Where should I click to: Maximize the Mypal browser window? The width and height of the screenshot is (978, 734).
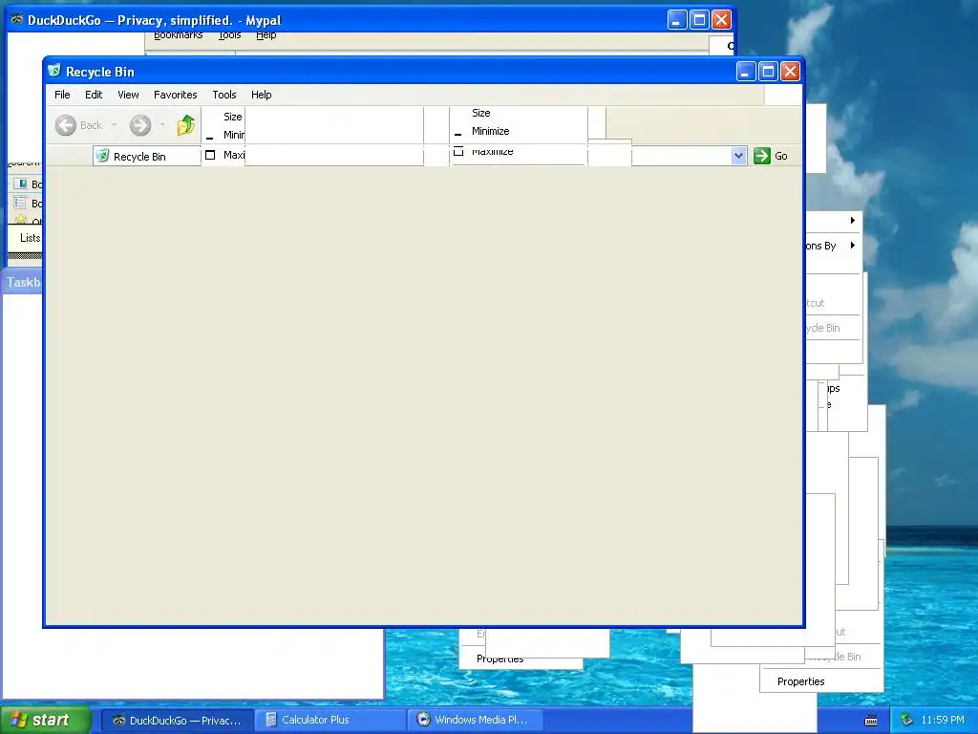(700, 20)
